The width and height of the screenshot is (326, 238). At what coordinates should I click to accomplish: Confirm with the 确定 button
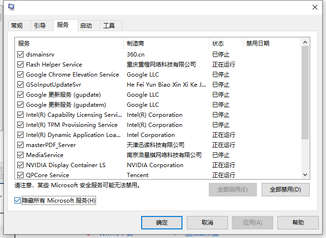(162, 223)
